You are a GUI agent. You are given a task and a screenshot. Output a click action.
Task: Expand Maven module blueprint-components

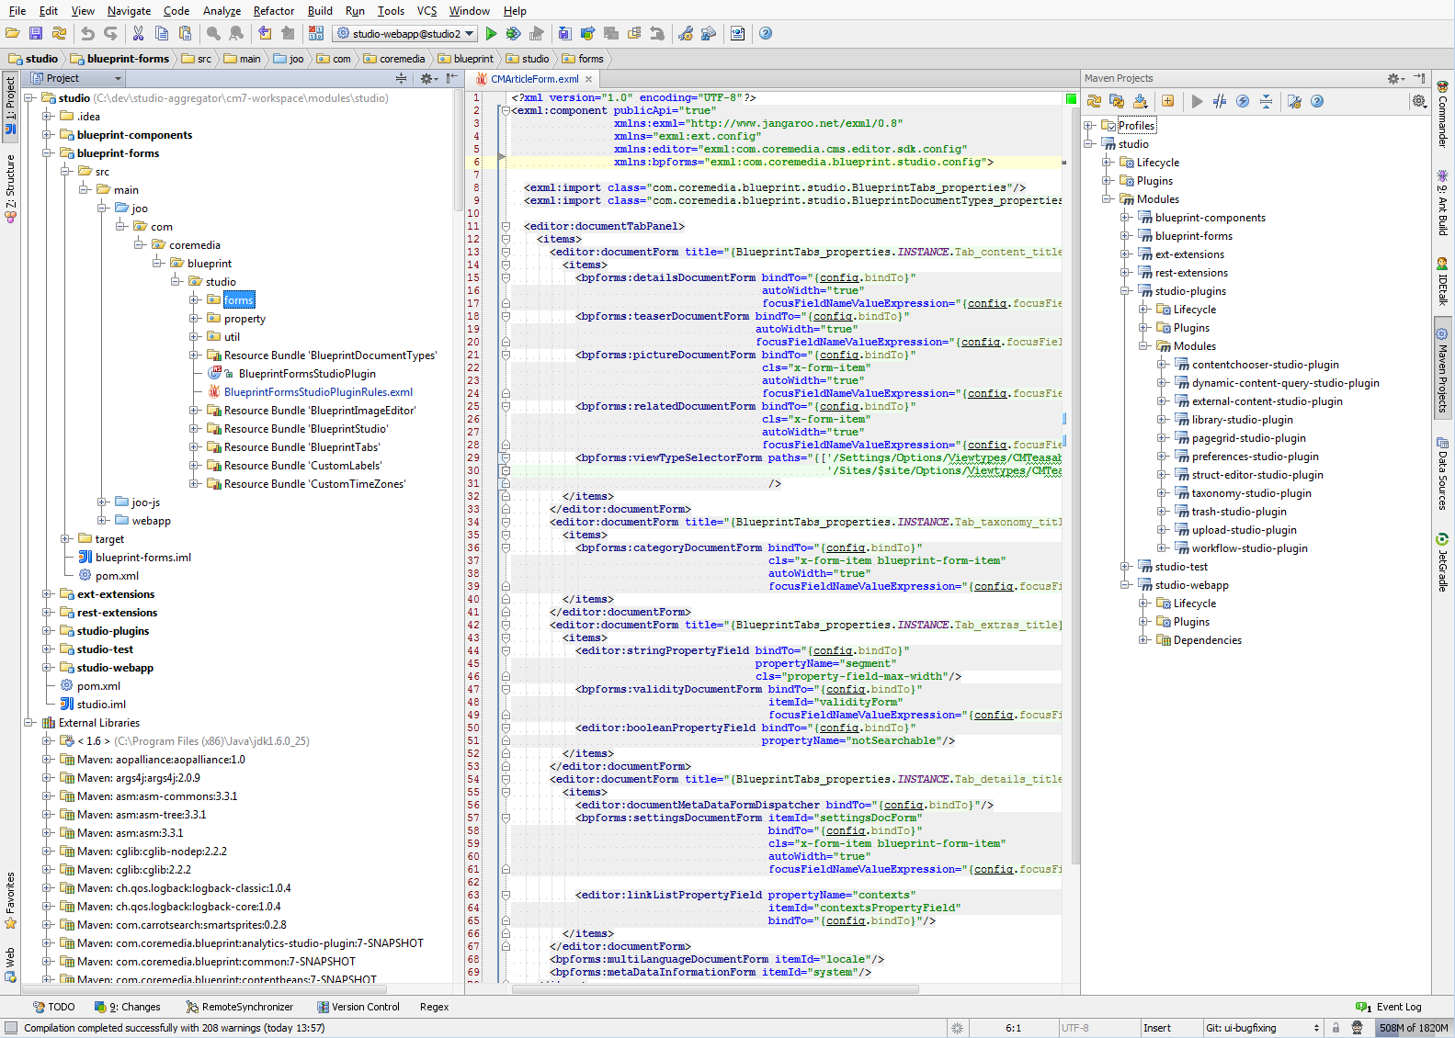click(x=1125, y=218)
